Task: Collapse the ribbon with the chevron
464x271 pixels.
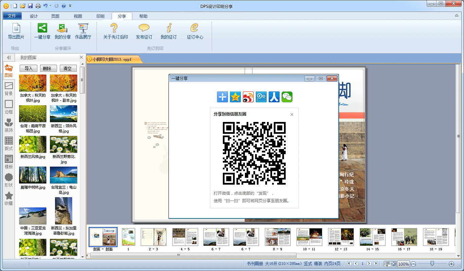Action: pyautogui.click(x=457, y=16)
